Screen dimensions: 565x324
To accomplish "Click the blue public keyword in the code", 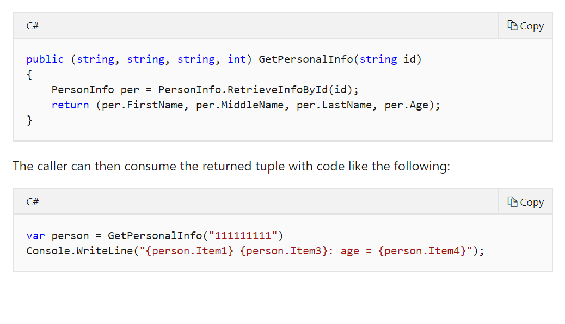I will (x=45, y=59).
